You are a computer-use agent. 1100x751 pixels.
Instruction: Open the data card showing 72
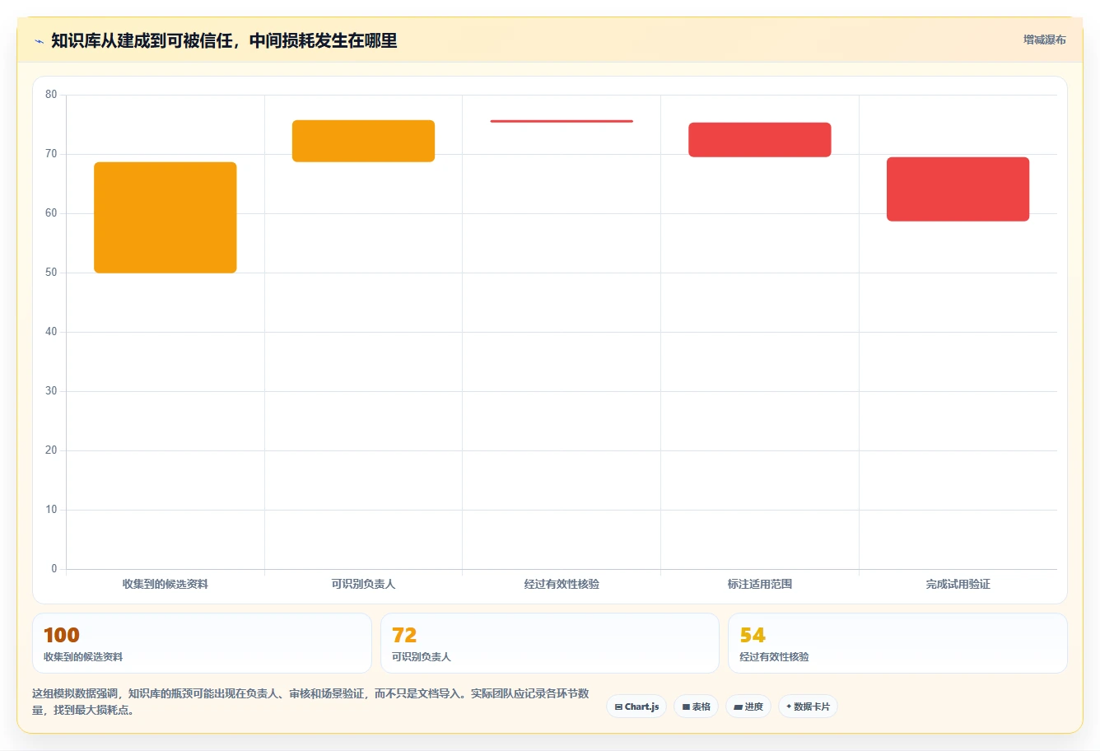point(550,643)
